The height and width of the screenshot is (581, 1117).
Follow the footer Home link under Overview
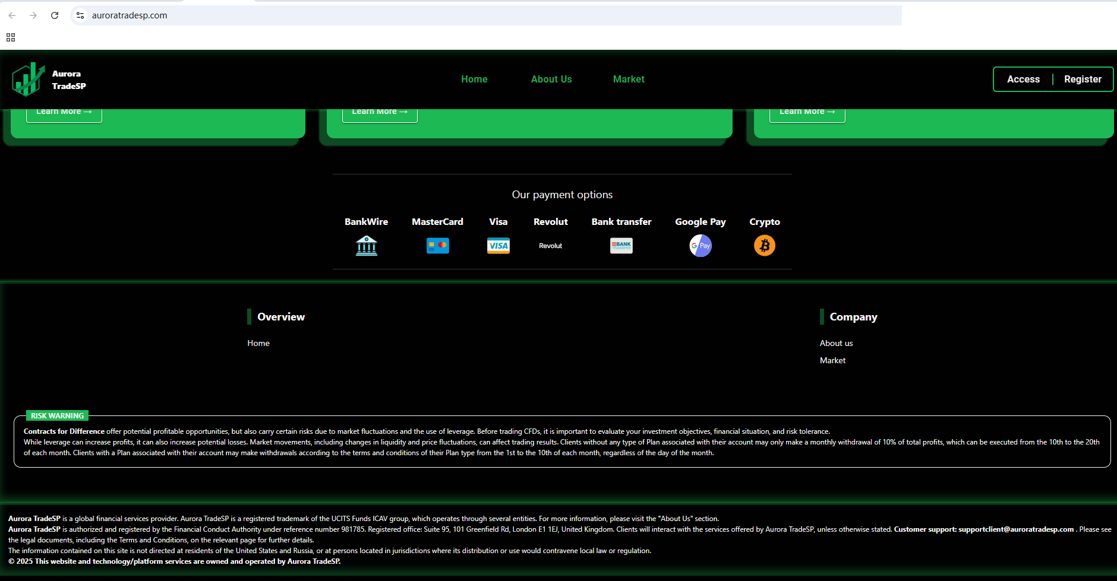pyautogui.click(x=258, y=343)
